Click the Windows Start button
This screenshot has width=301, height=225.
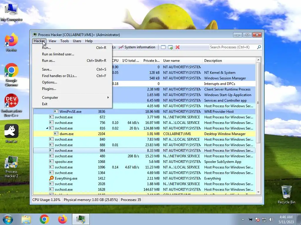click(8, 219)
